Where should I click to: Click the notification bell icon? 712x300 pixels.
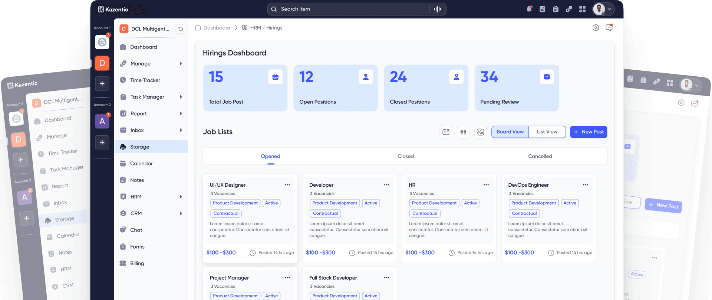click(529, 9)
